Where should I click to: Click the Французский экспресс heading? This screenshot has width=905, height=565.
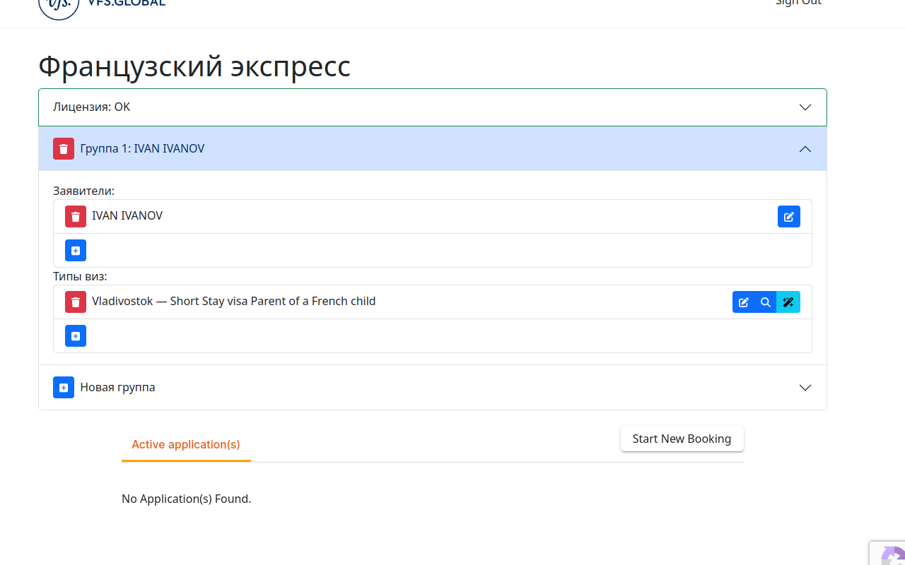click(x=194, y=66)
